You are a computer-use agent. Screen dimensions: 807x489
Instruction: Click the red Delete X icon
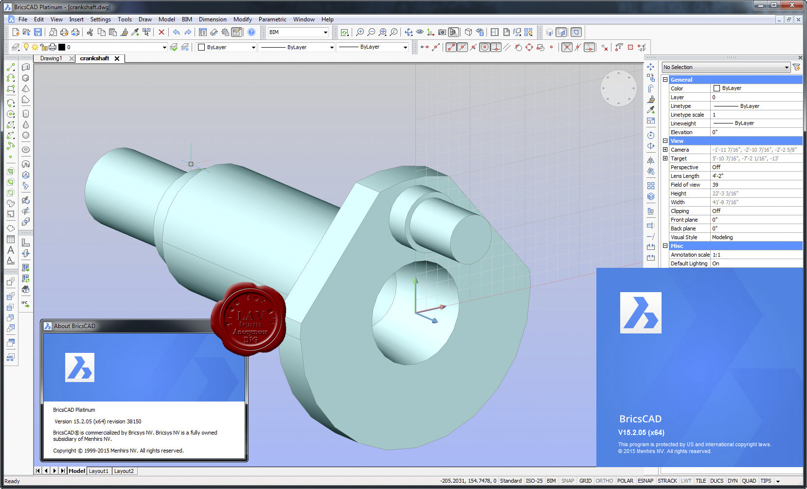[161, 32]
